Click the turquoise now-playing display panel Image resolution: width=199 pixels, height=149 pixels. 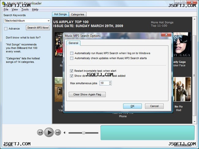[148, 133]
